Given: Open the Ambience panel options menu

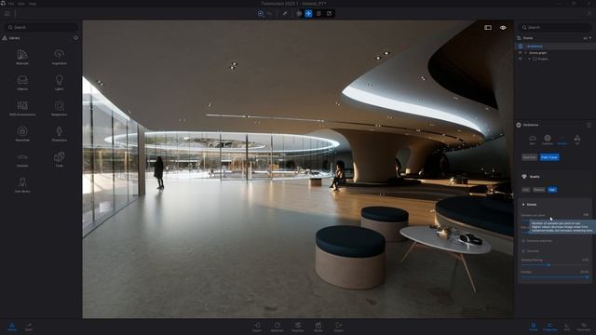Looking at the screenshot, I should [589, 125].
